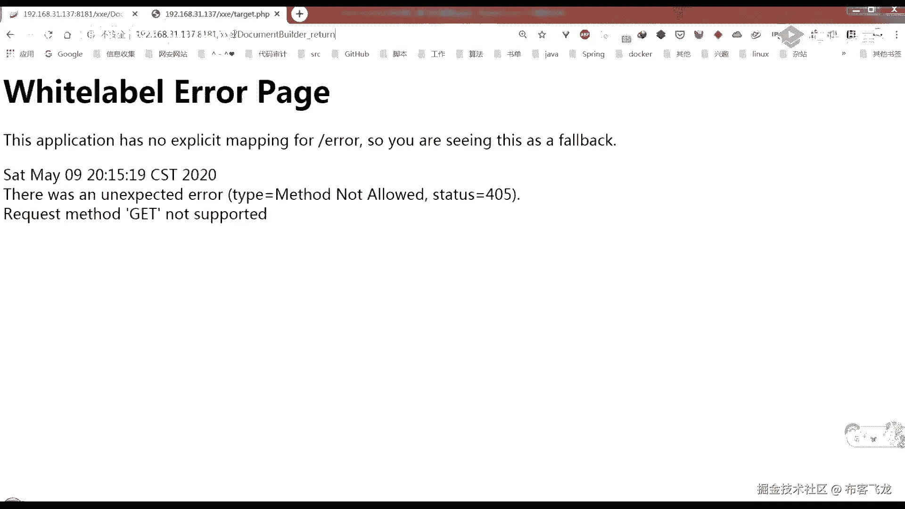Open the GitHub bookmarks folder

click(x=351, y=54)
